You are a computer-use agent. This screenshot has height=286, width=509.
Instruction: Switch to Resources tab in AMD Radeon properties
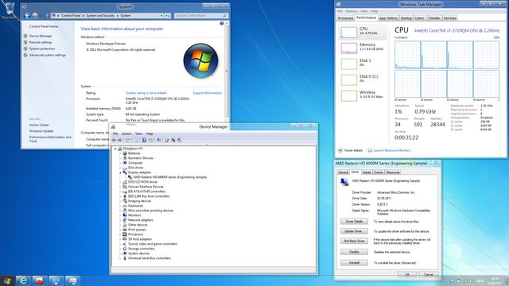(393, 172)
